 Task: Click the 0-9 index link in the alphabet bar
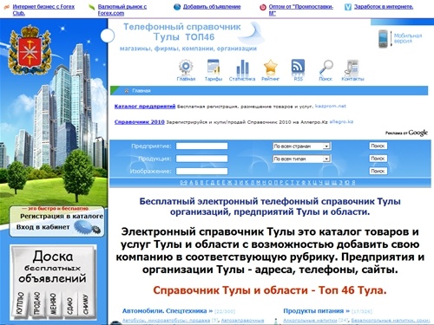coord(184,183)
